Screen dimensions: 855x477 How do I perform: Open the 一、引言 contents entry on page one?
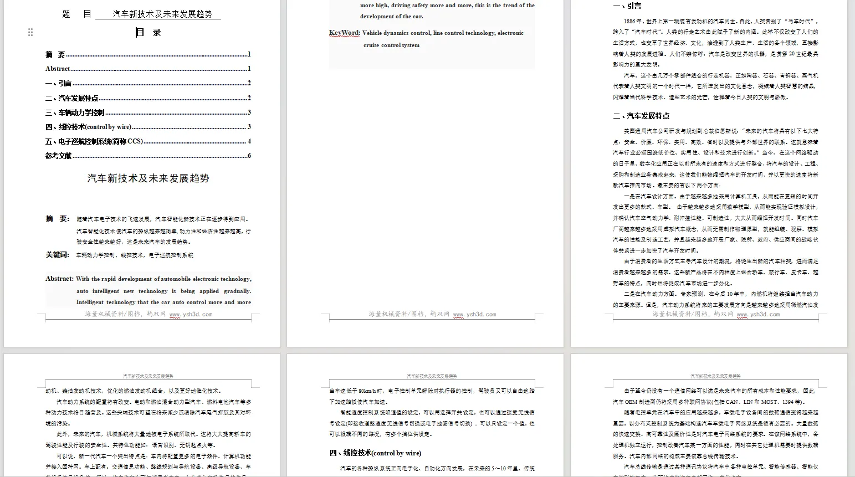point(148,83)
